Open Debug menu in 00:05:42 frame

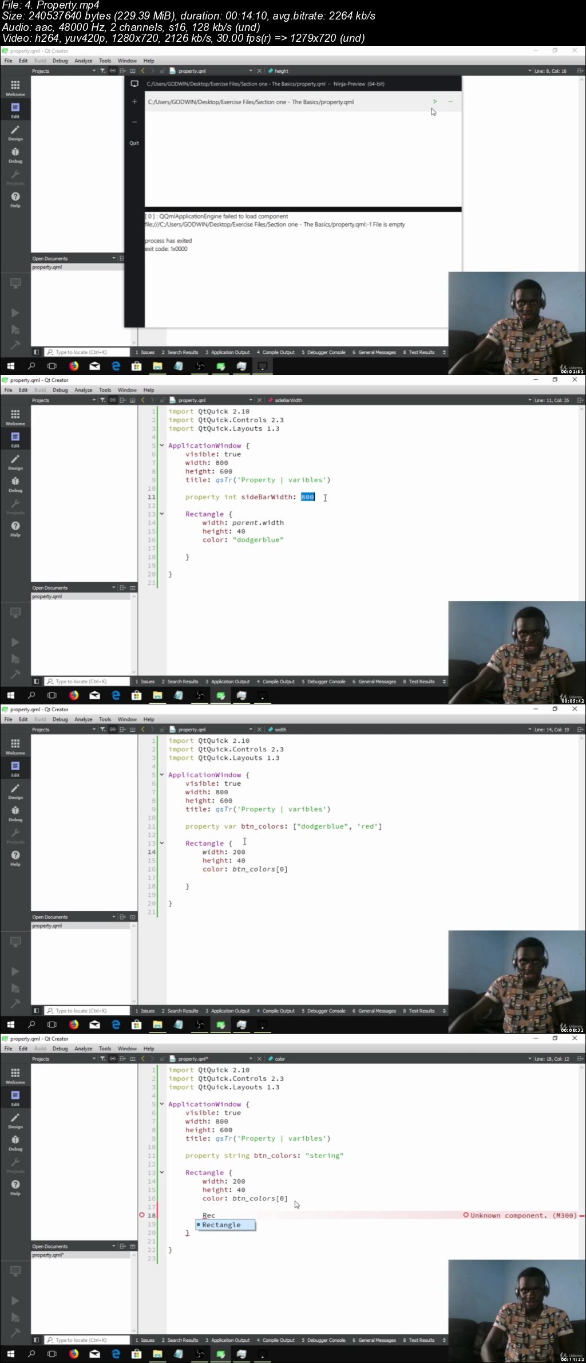pyautogui.click(x=60, y=390)
